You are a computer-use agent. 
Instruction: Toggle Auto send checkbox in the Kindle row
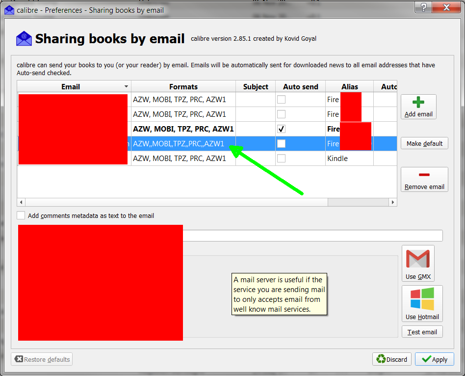[281, 158]
